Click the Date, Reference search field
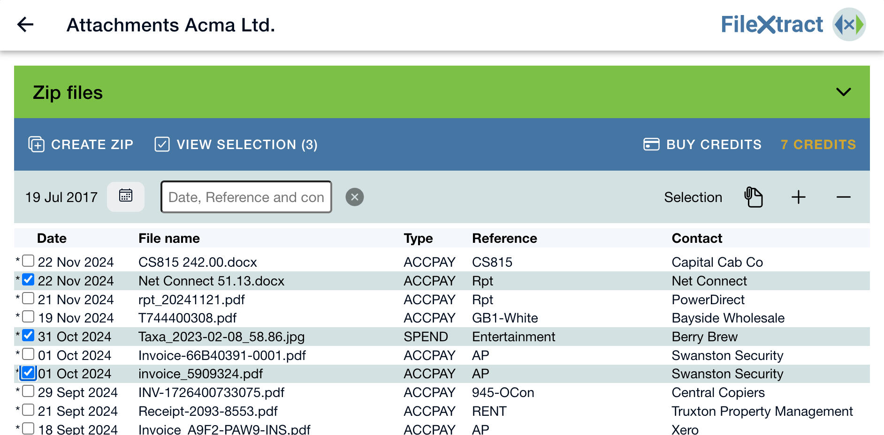Viewport: 884px width, 435px height. (246, 197)
